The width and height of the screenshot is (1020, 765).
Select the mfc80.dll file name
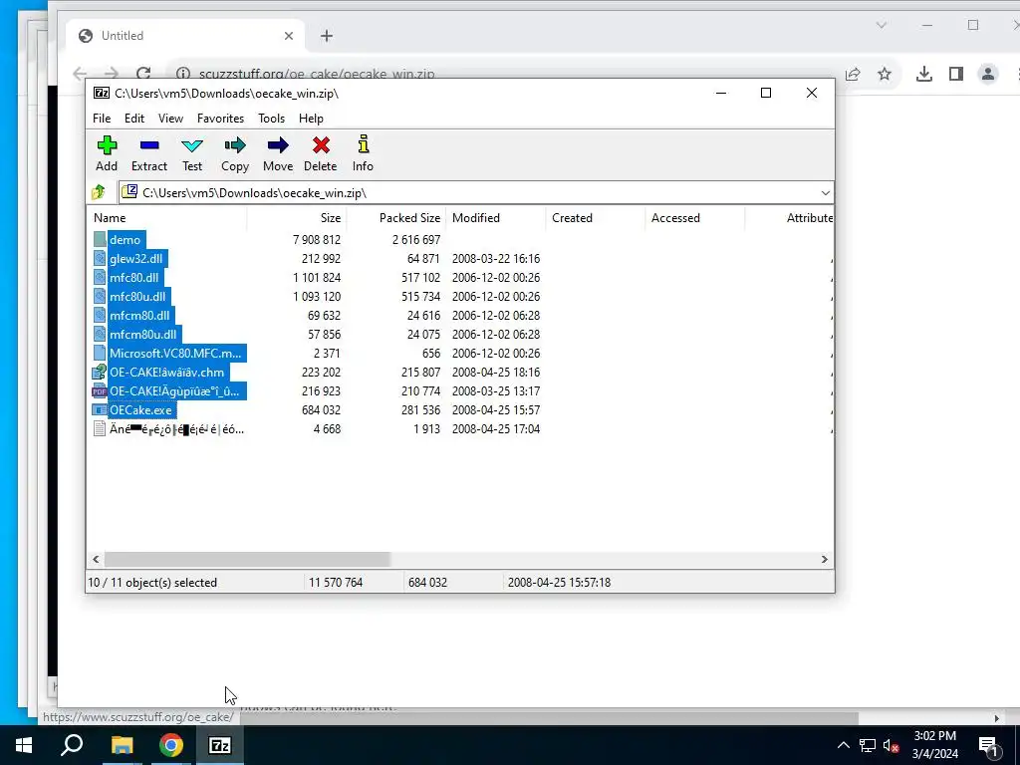click(134, 277)
